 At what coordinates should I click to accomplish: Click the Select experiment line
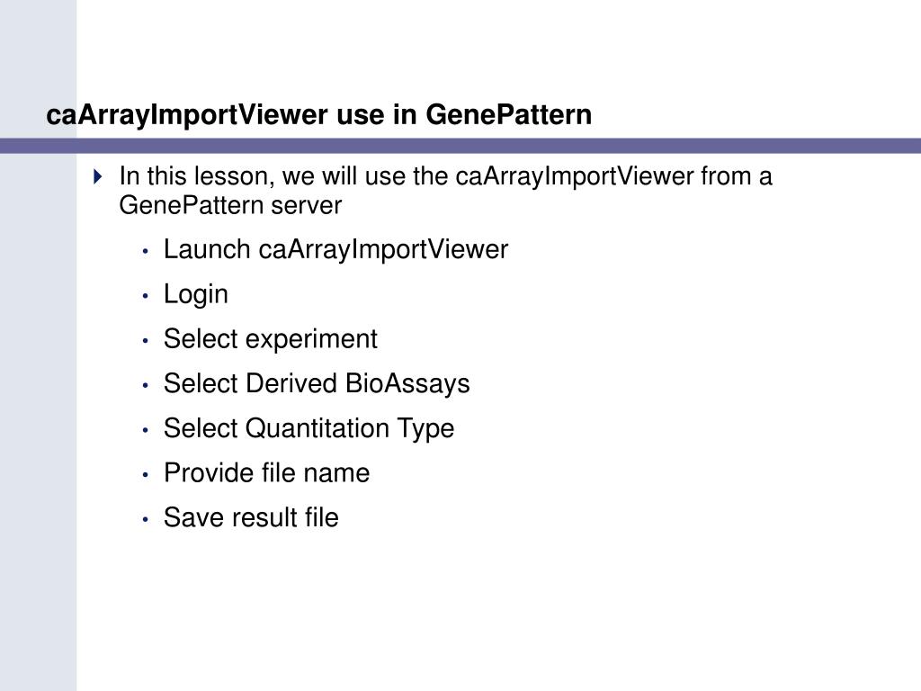pyautogui.click(x=270, y=339)
